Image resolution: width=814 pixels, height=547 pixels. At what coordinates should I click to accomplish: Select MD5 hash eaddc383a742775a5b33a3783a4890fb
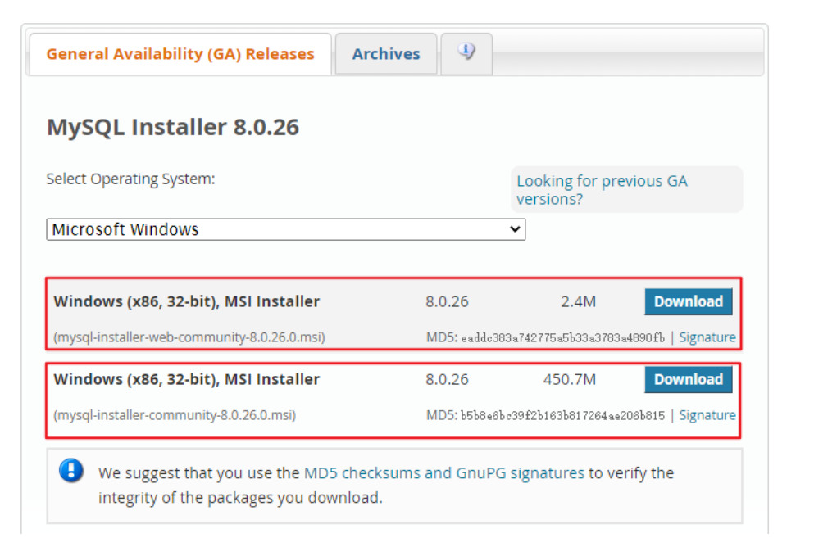(x=562, y=338)
